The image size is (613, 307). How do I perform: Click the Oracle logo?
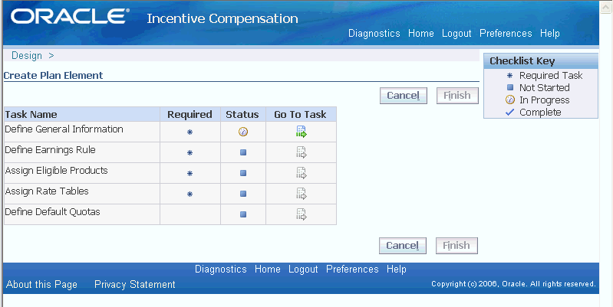[70, 17]
